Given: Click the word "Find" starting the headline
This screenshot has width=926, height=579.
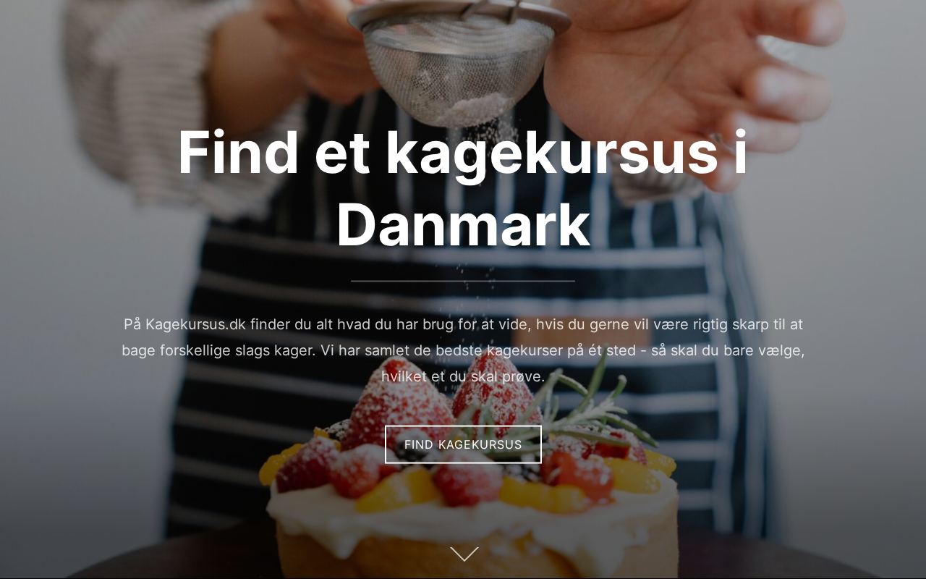Looking at the screenshot, I should coord(238,152).
